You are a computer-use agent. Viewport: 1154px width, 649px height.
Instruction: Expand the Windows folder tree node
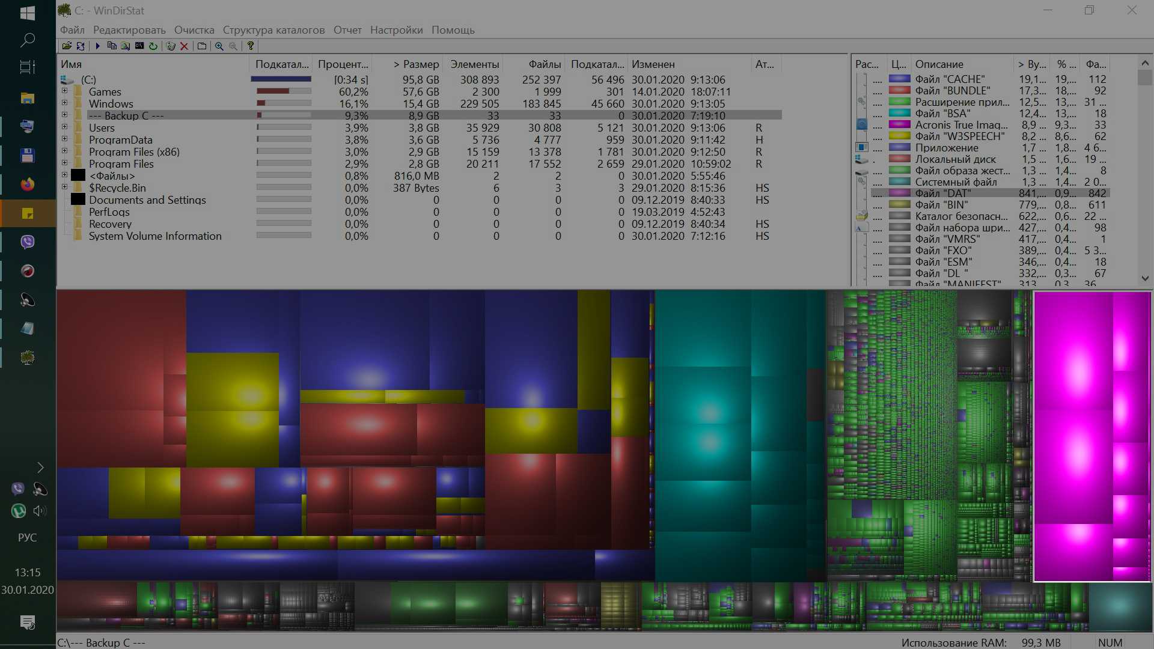(64, 103)
